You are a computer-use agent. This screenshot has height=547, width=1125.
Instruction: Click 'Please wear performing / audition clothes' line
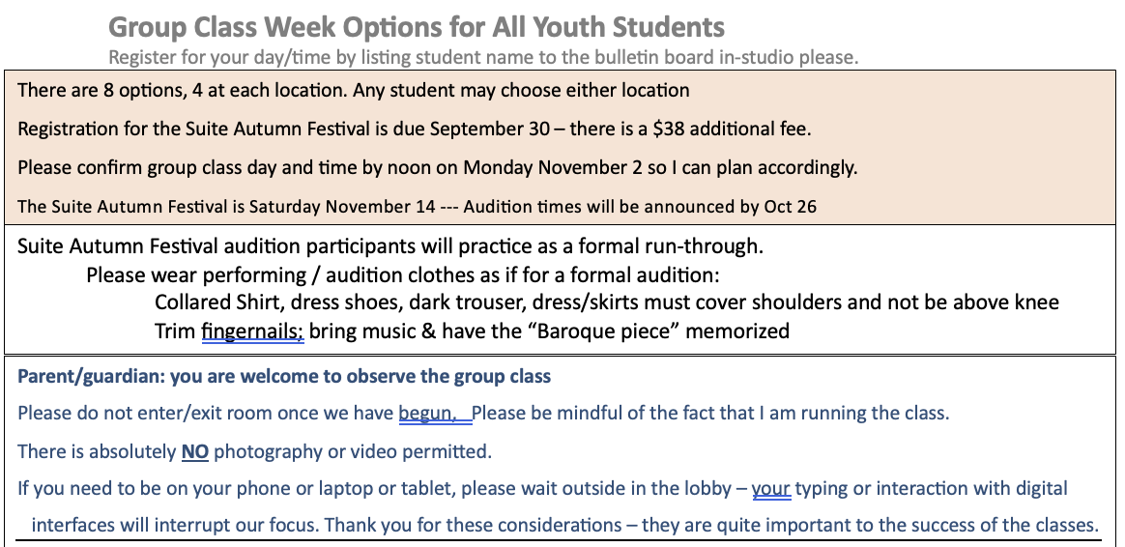(402, 275)
